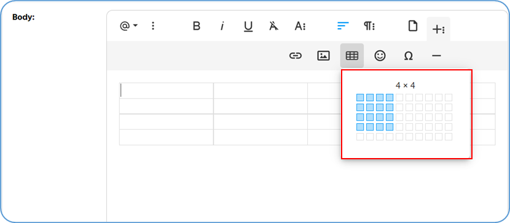Toggle underline text style
Image resolution: width=510 pixels, height=223 pixels.
tap(248, 26)
